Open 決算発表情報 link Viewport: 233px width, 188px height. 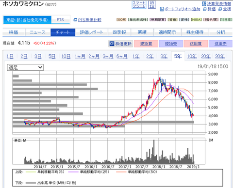216,4
